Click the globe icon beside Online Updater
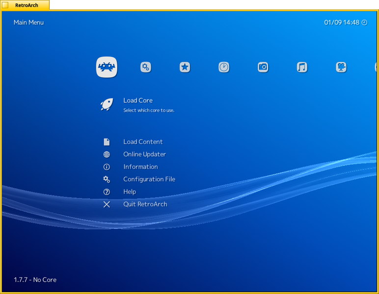 click(107, 154)
